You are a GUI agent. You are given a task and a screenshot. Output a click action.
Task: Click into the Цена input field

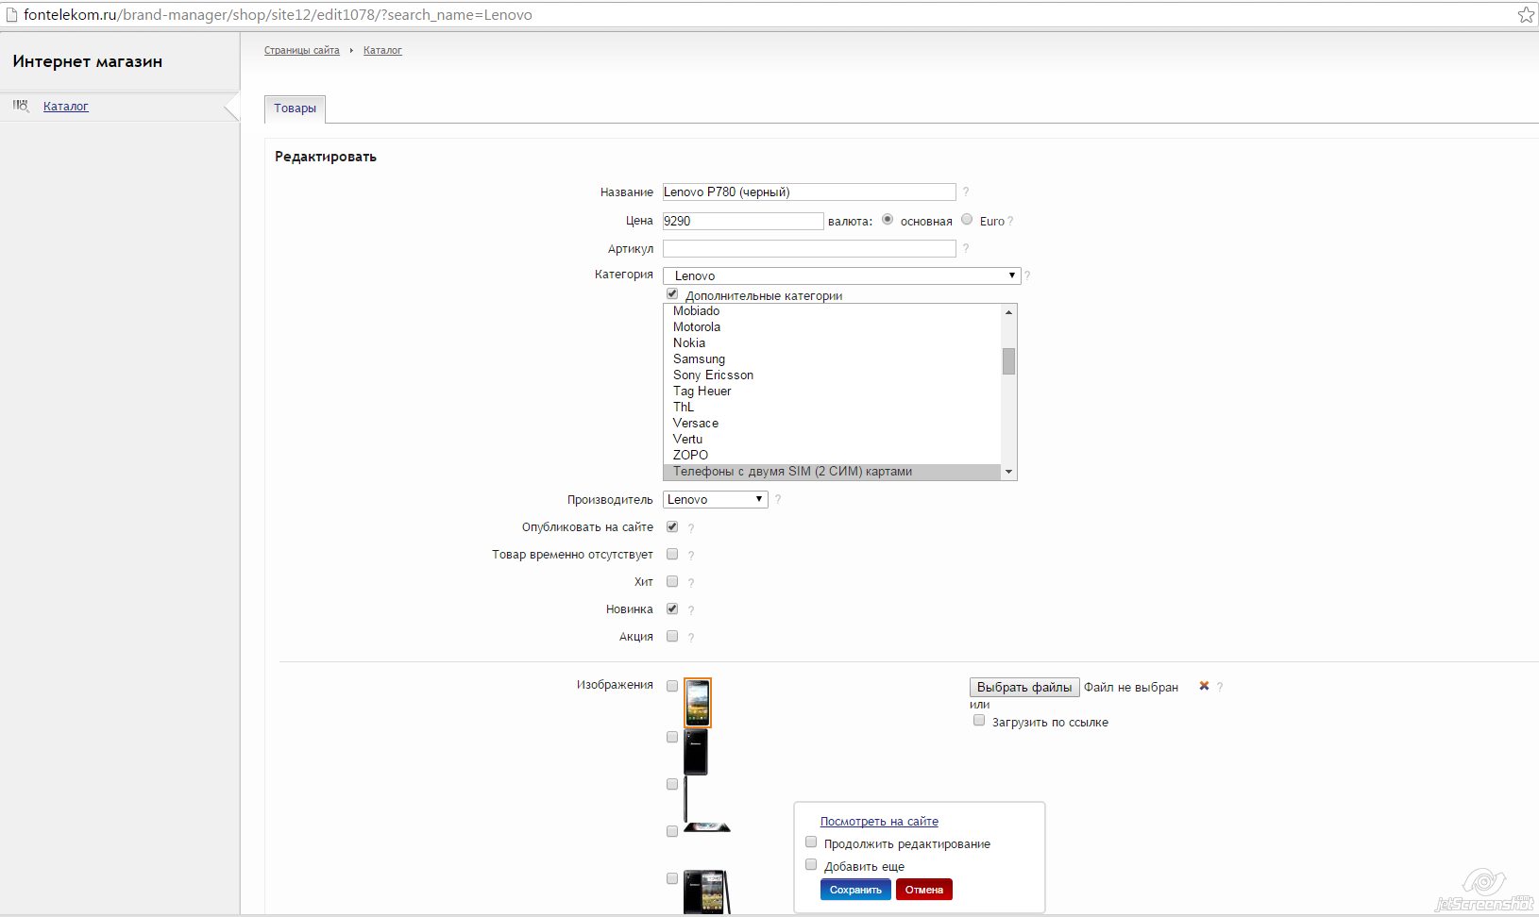pyautogui.click(x=743, y=221)
